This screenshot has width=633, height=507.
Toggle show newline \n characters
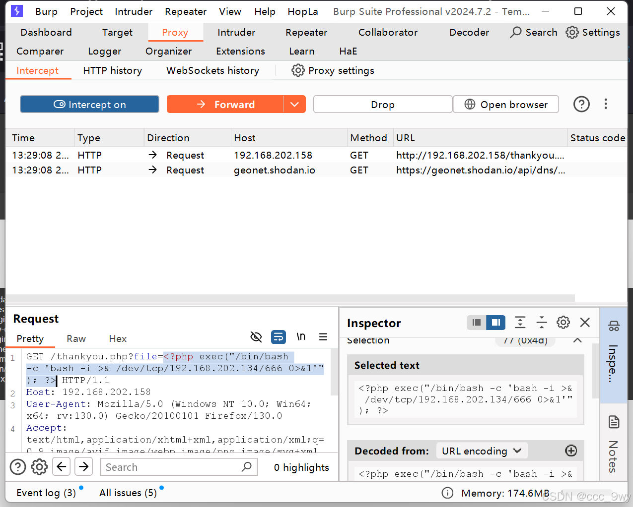tap(301, 337)
